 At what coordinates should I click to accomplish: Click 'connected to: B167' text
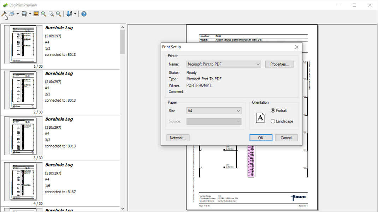tap(60, 192)
